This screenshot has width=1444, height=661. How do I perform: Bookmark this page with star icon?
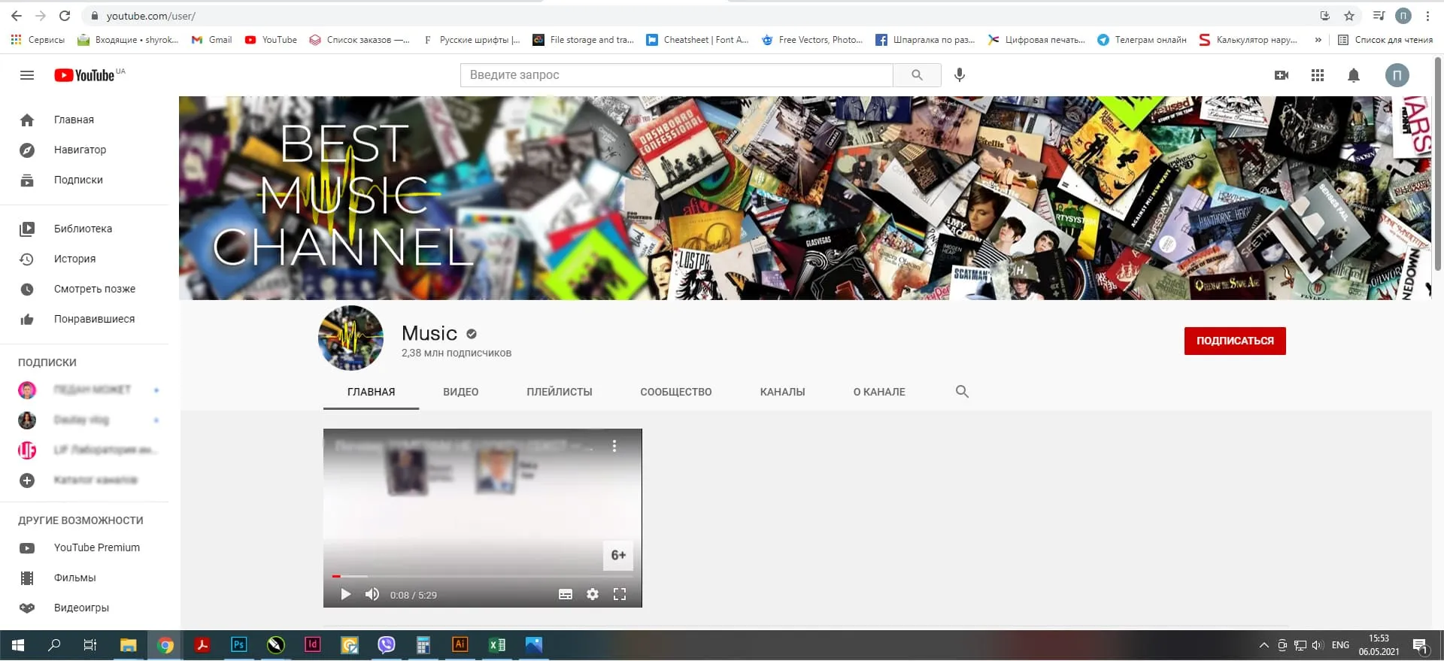(x=1349, y=16)
